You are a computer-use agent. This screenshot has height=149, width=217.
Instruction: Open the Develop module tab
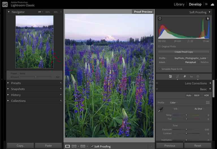pyautogui.click(x=195, y=4)
